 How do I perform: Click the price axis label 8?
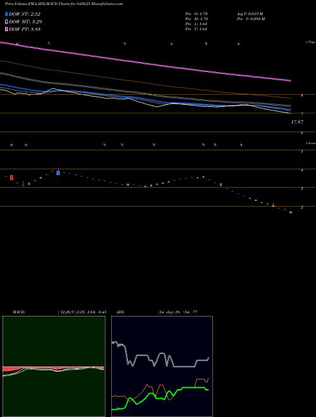click(x=302, y=96)
